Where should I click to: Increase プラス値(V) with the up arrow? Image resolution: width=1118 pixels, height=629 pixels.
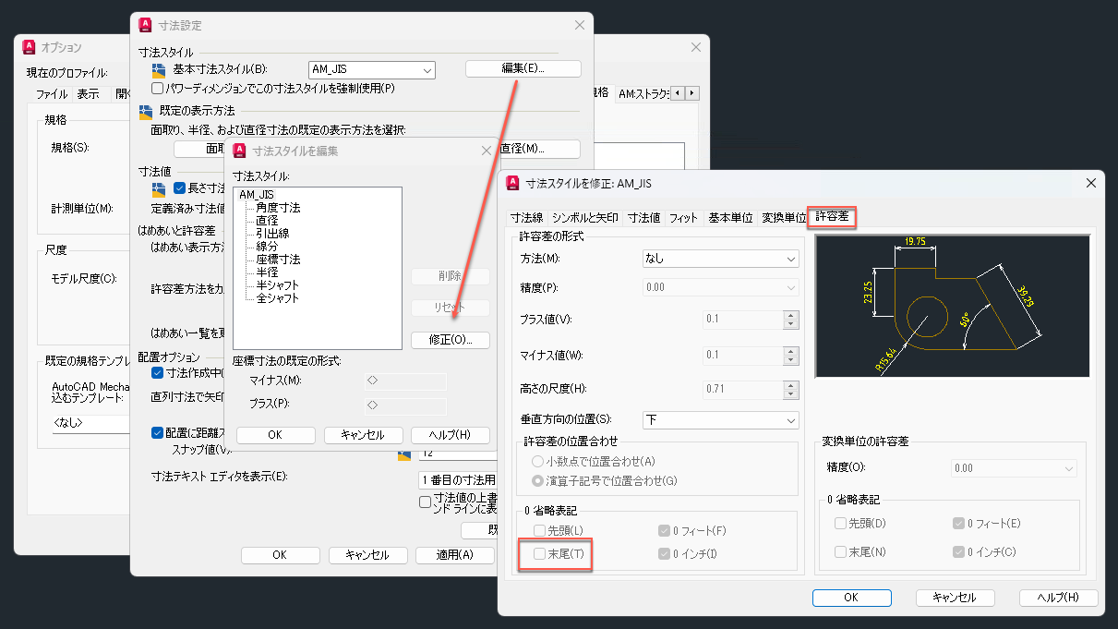[790, 315]
